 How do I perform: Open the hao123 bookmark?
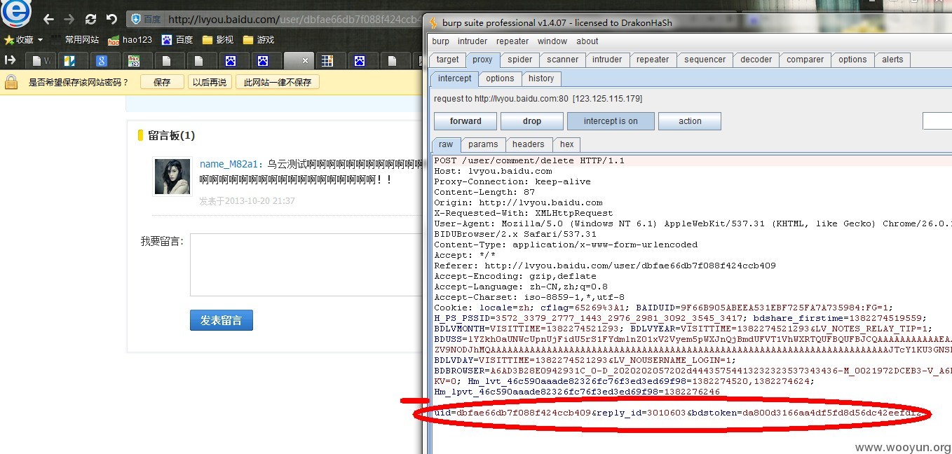[x=130, y=40]
